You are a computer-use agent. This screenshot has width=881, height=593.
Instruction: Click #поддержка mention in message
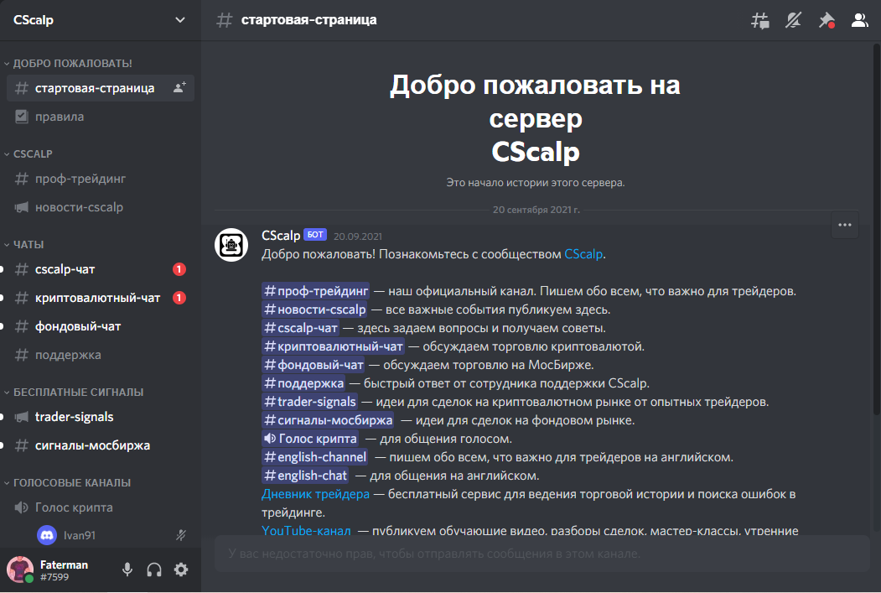(303, 383)
